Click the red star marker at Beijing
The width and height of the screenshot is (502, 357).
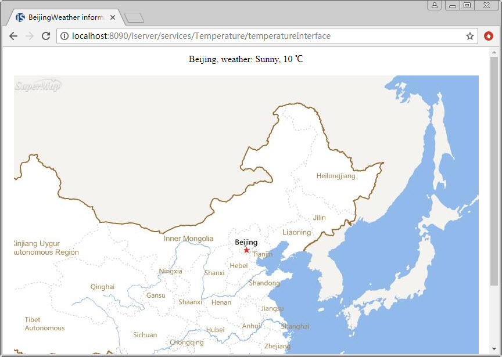click(x=246, y=250)
